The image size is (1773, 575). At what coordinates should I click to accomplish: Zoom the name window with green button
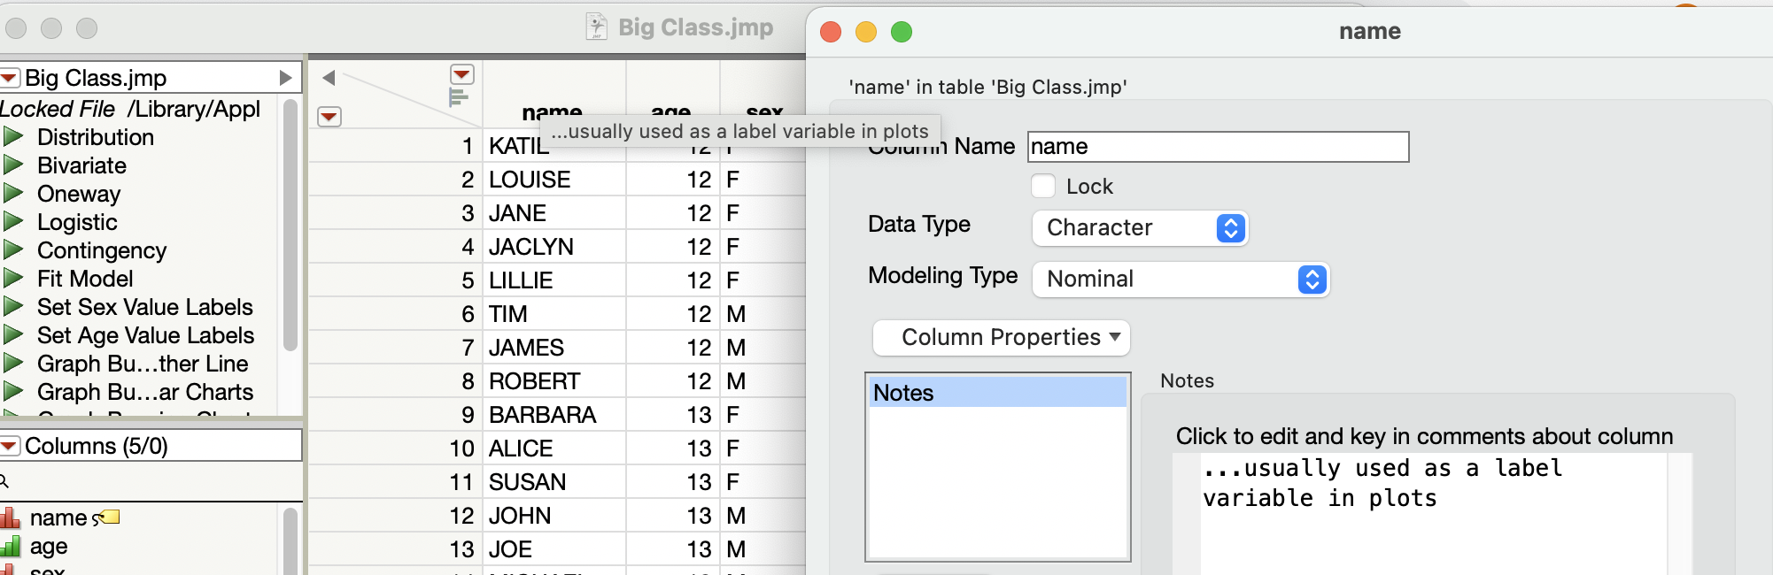902,32
